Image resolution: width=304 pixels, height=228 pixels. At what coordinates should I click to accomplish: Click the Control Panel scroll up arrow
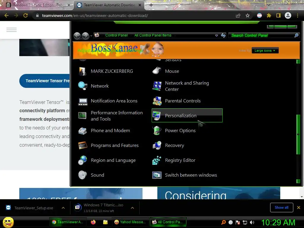(298, 62)
